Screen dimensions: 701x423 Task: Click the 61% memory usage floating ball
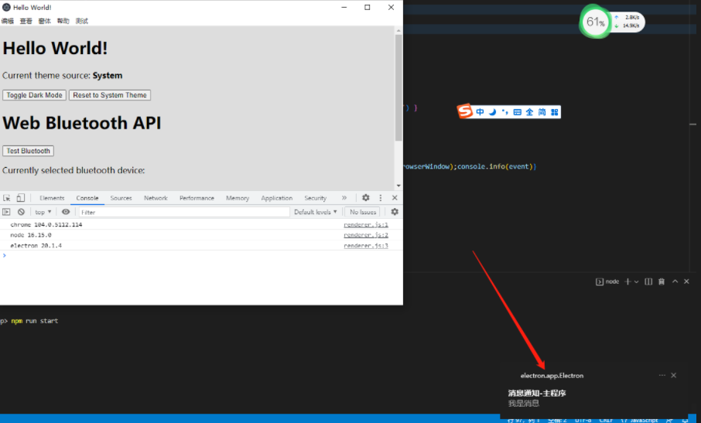pyautogui.click(x=595, y=22)
